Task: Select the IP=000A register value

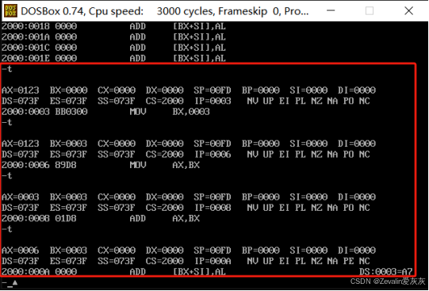Action: pyautogui.click(x=213, y=261)
